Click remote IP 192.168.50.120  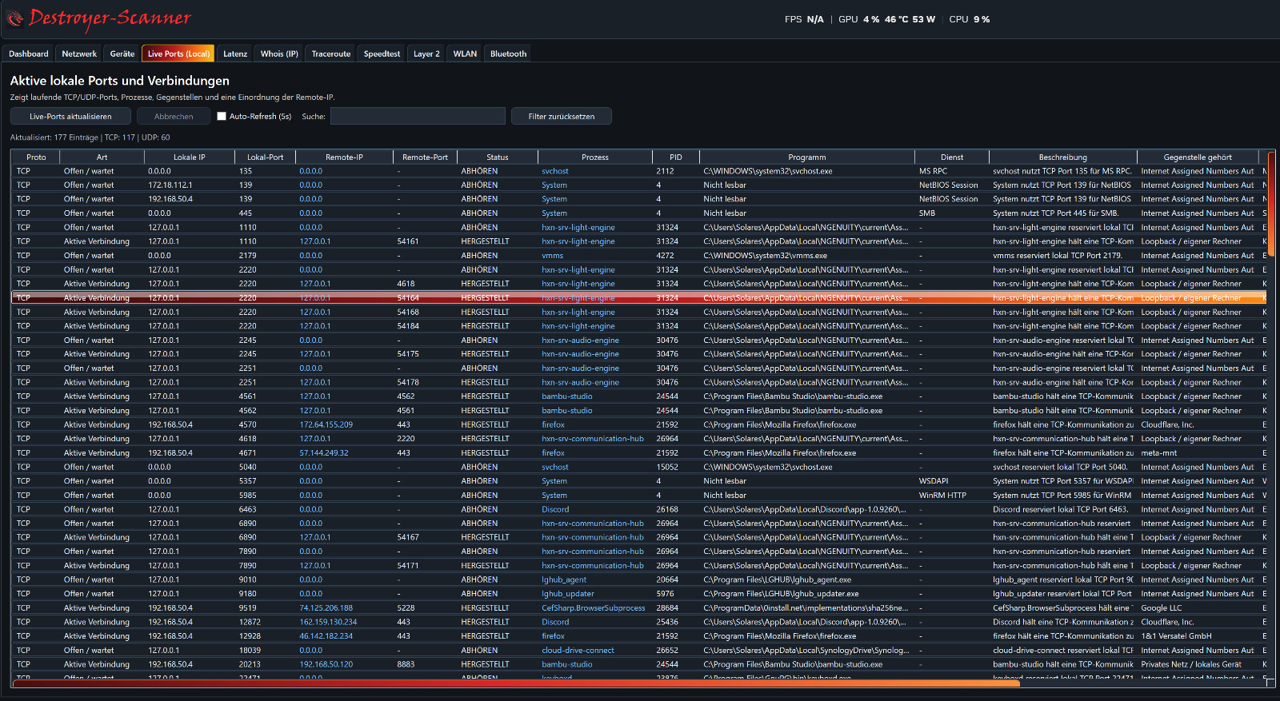click(x=326, y=664)
